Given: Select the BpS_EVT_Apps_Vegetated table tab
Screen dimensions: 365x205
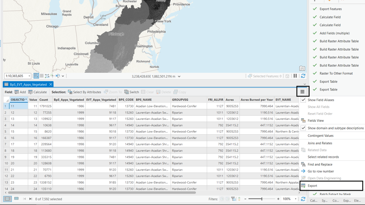Looking at the screenshot, I should click(x=26, y=84).
